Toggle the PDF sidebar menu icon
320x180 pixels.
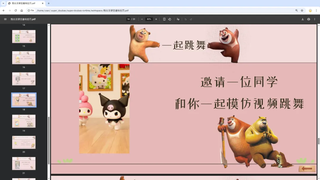5,19
